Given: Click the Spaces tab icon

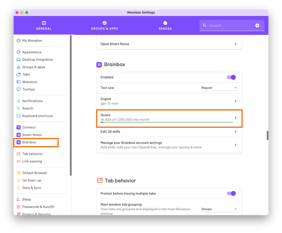Looking at the screenshot, I should (165, 23).
